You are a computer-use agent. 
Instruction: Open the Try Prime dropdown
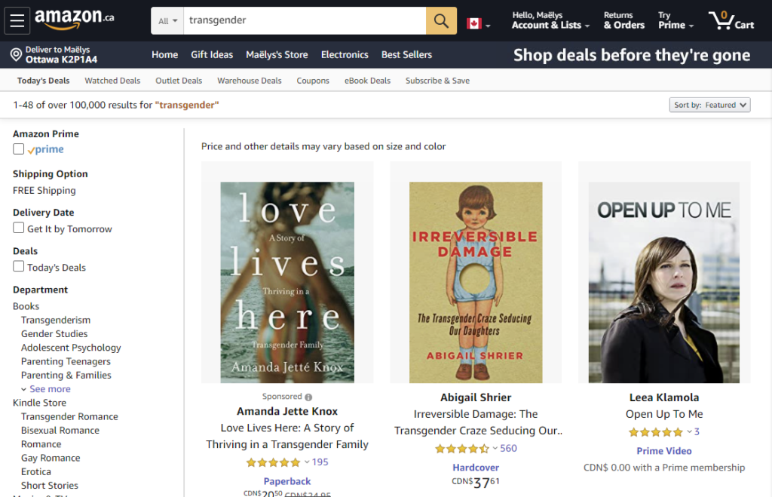pos(675,20)
